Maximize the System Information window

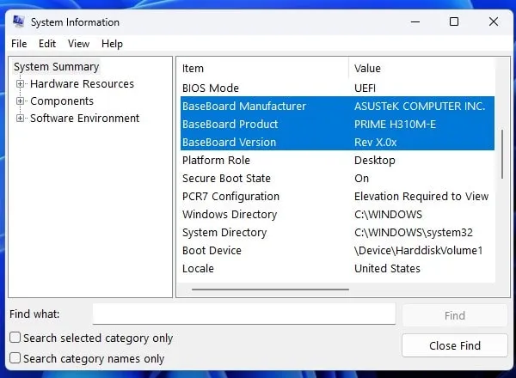[454, 21]
